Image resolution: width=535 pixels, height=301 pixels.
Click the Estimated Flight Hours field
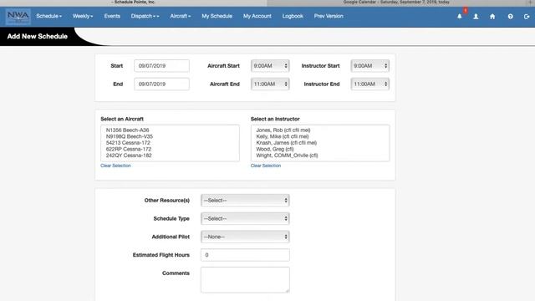pyautogui.click(x=245, y=255)
